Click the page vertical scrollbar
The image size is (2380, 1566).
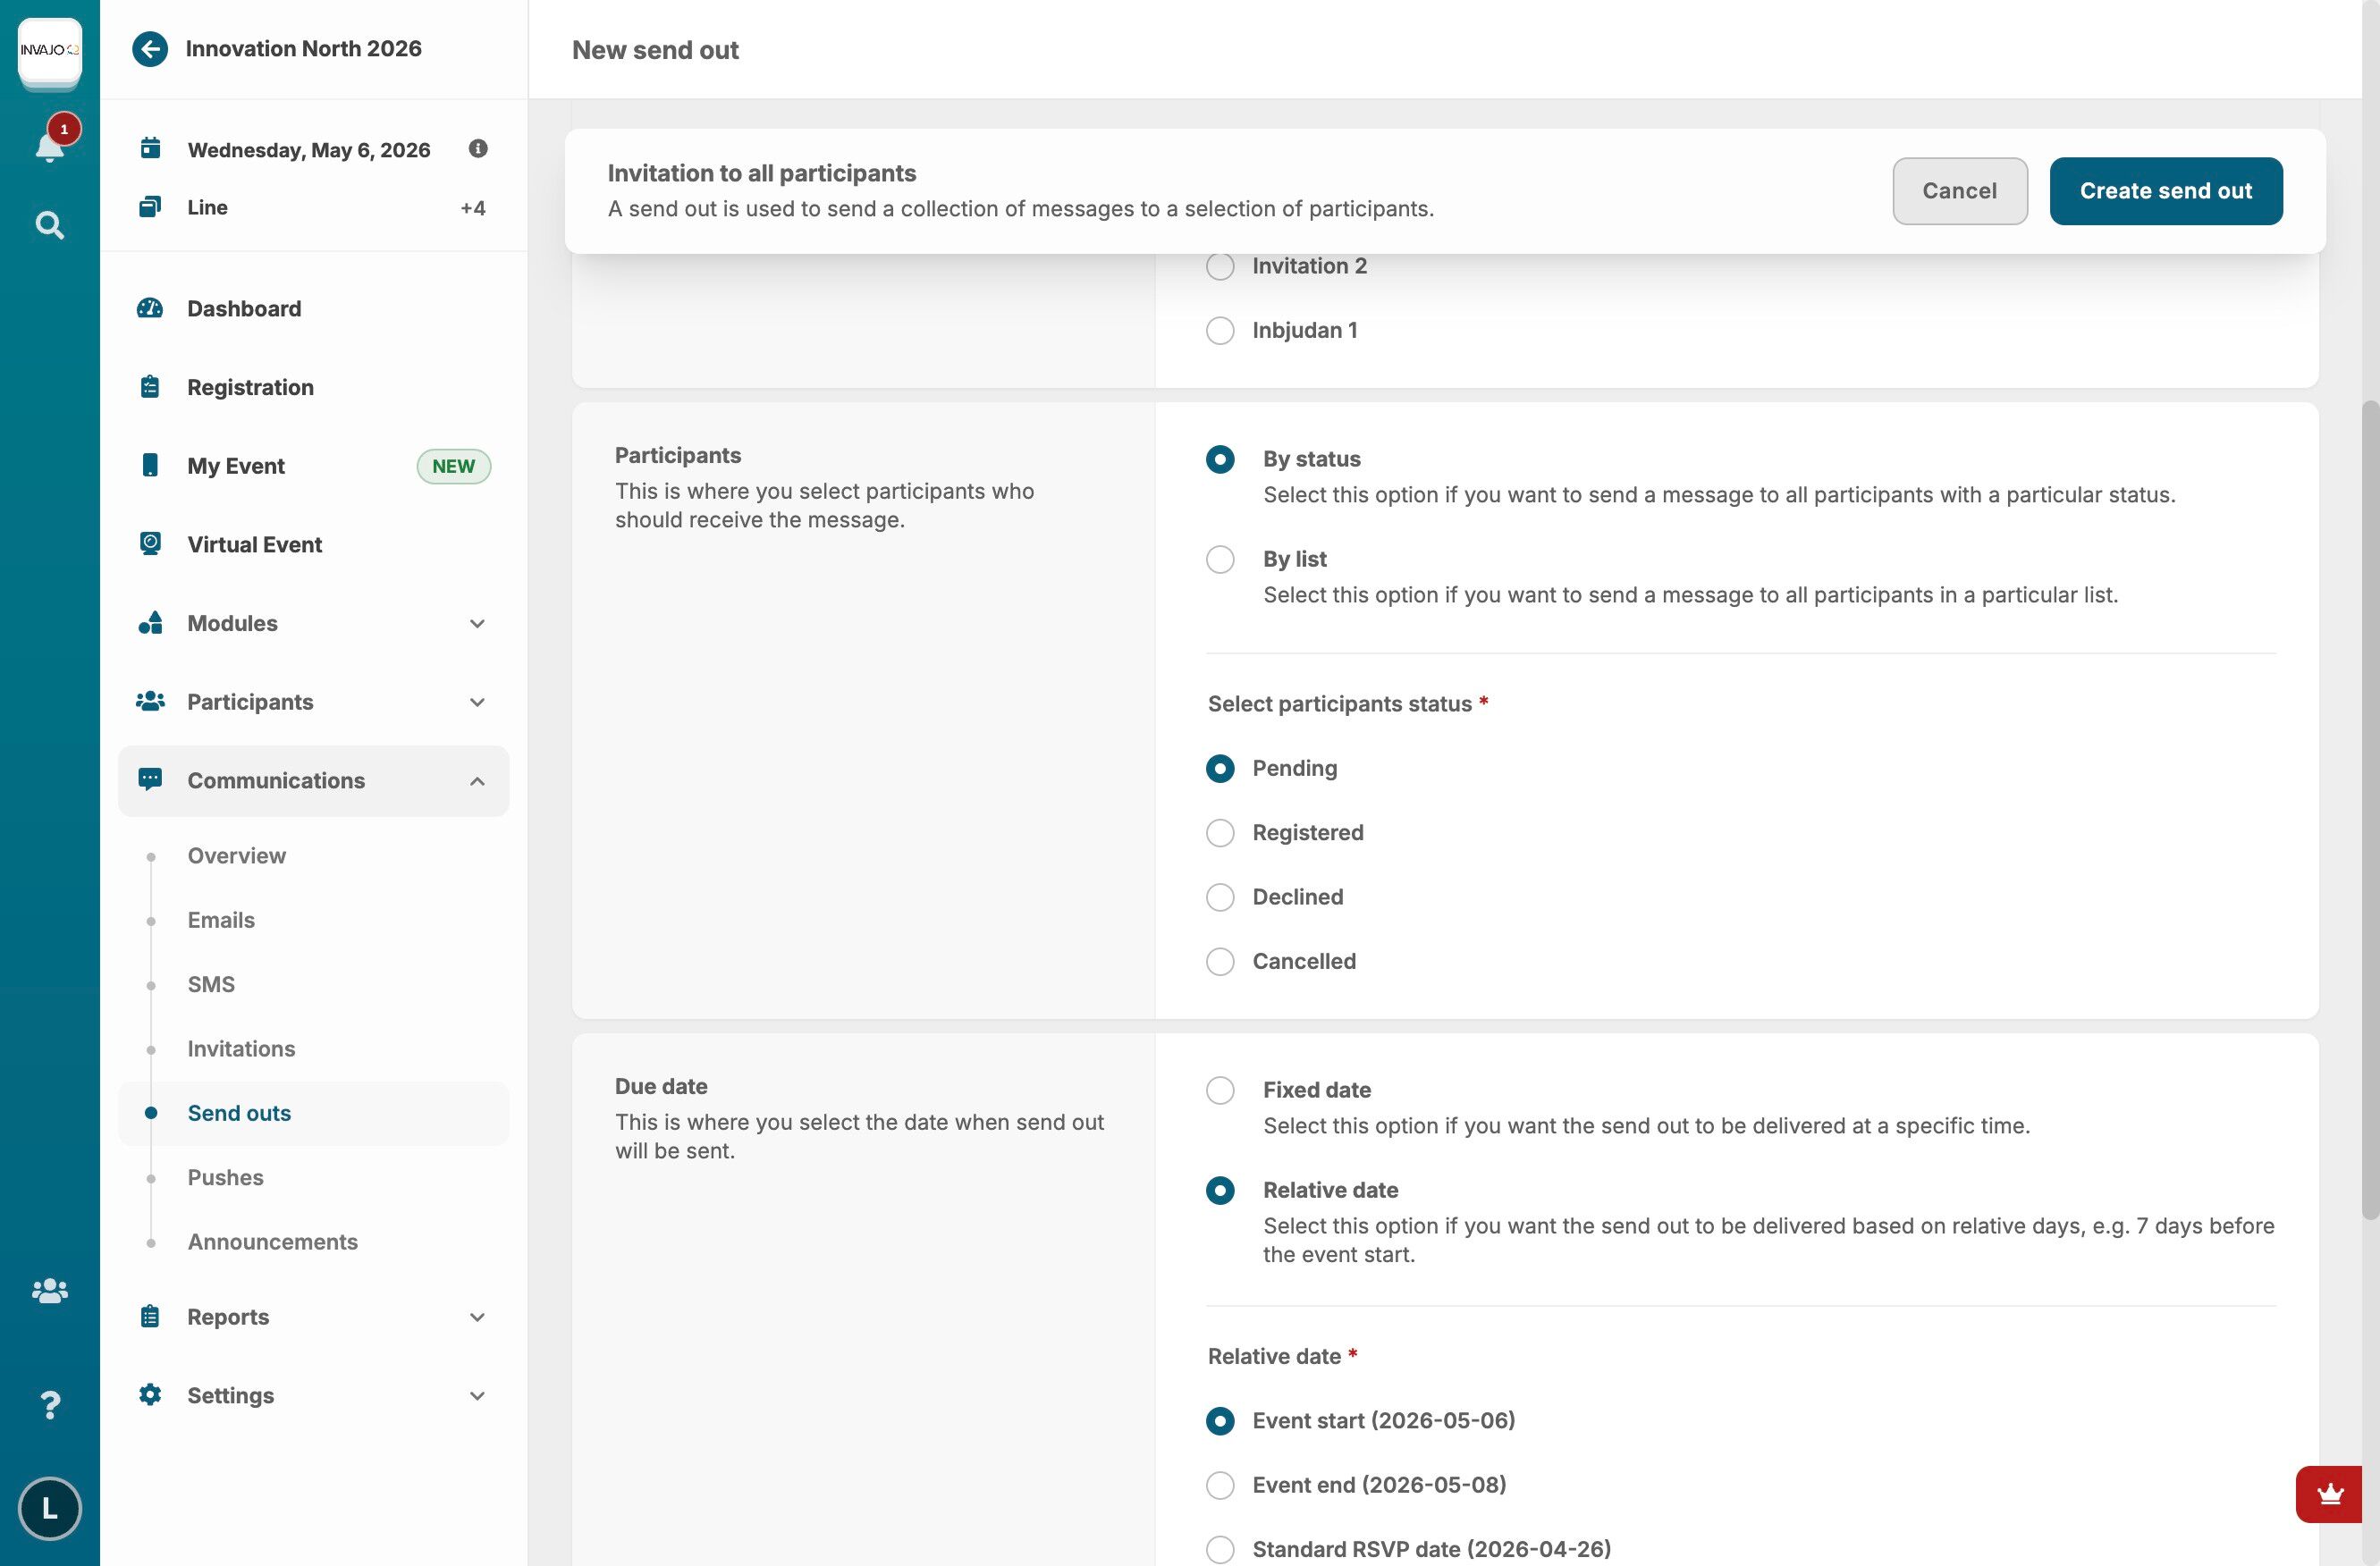[2370, 810]
